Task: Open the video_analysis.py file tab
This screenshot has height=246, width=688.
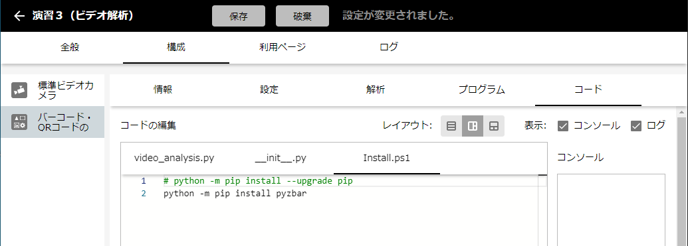Action: [174, 158]
